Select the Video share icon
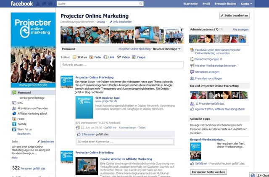 coord(119,57)
